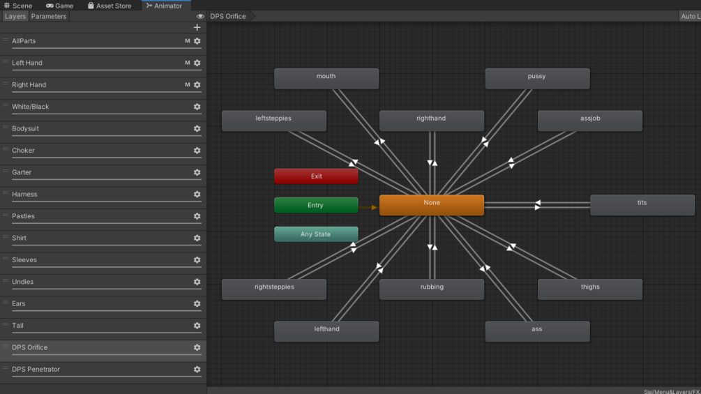Open settings gear for AllParts layer
Screen dimensions: 701x394
pos(197,40)
